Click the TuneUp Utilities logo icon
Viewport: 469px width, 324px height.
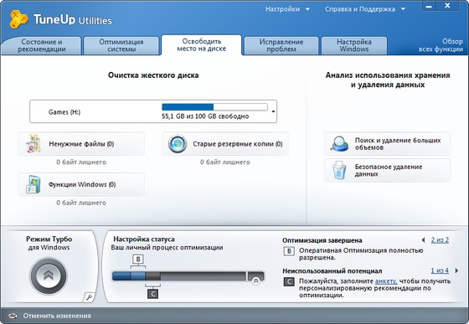tap(18, 19)
